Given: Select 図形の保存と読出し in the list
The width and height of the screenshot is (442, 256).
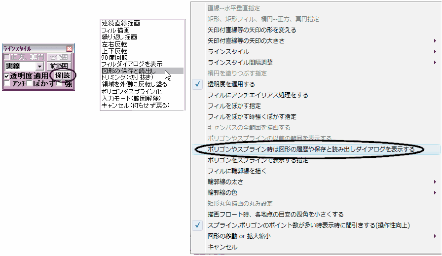Looking at the screenshot, I should point(128,71).
